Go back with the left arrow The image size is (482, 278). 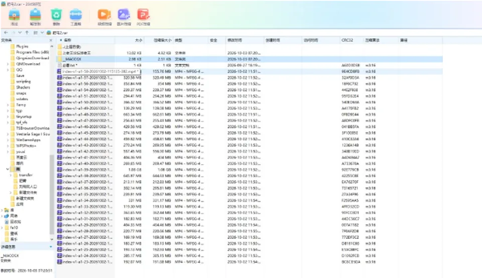coord(6,33)
